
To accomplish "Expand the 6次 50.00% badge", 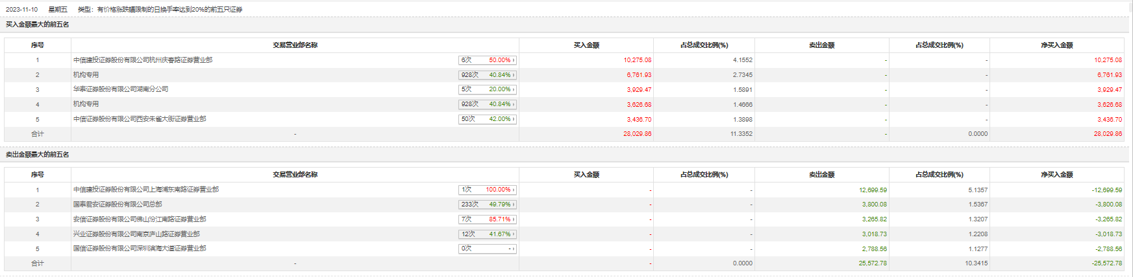I will click(487, 60).
